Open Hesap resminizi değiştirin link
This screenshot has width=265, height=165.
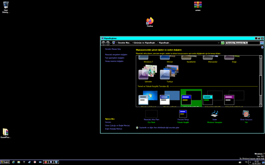point(114,61)
